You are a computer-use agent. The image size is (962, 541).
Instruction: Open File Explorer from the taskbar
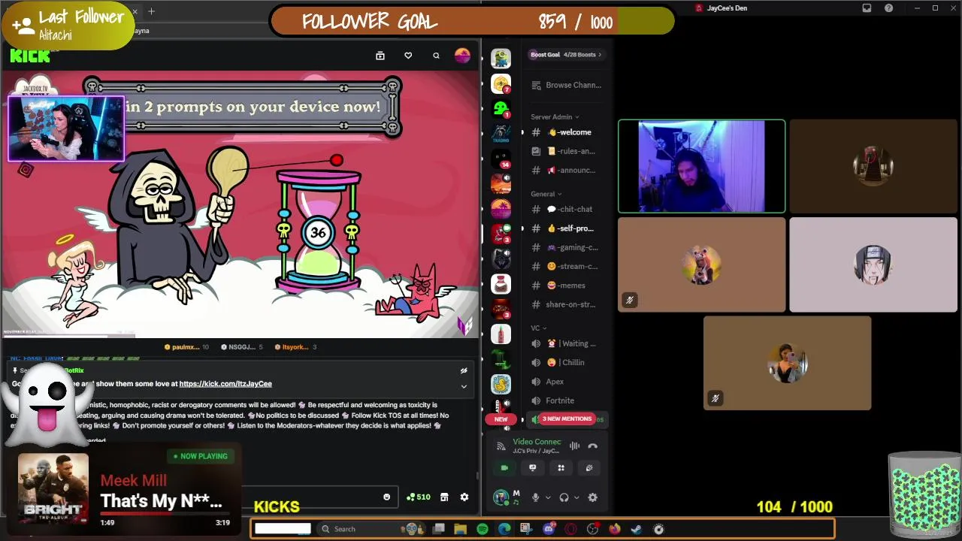pyautogui.click(x=461, y=529)
